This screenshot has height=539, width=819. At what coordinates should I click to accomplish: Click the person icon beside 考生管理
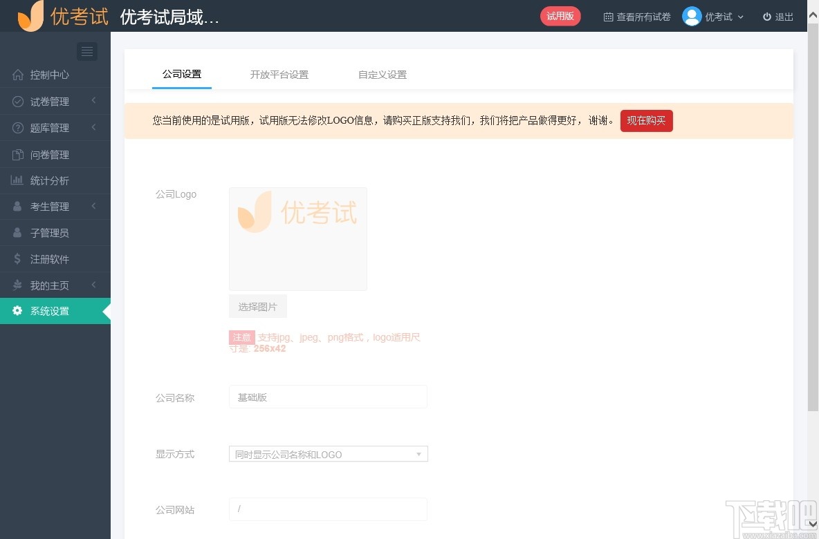click(17, 207)
